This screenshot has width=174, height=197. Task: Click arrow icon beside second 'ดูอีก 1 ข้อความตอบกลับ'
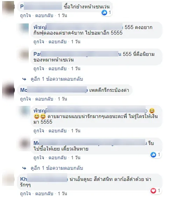pos(24,168)
